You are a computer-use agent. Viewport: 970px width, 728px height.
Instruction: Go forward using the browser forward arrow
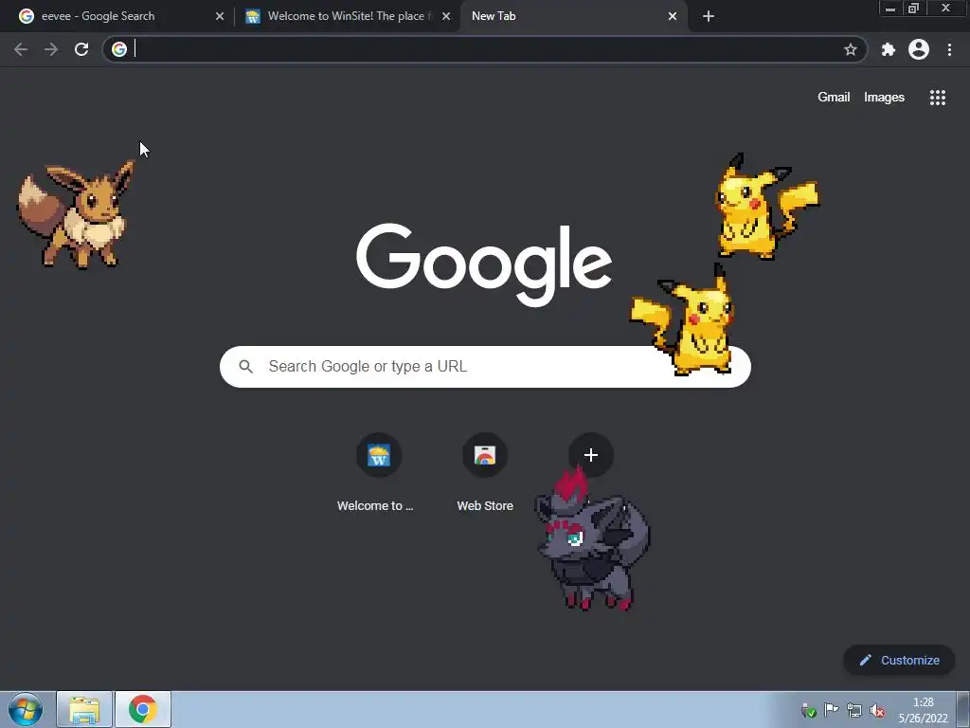(51, 49)
